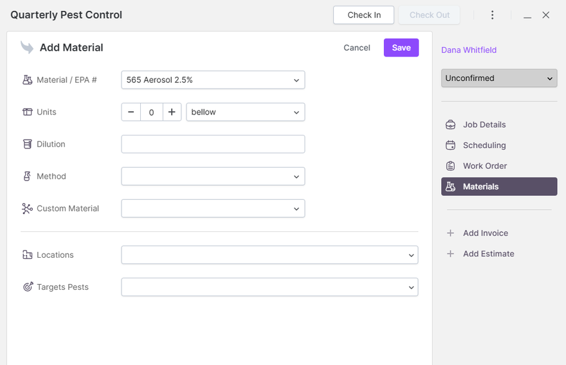This screenshot has width=566, height=365.
Task: Expand the Custom Material dropdown
Action: [x=213, y=208]
